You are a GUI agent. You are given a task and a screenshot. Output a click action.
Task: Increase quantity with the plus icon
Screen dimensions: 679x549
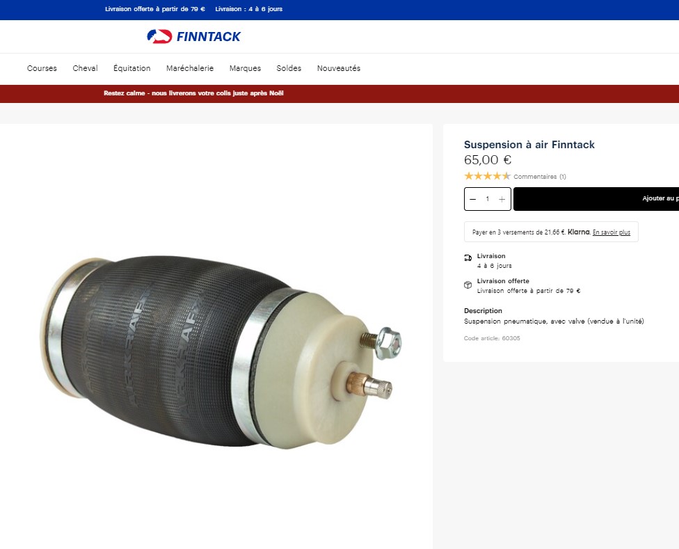(502, 199)
